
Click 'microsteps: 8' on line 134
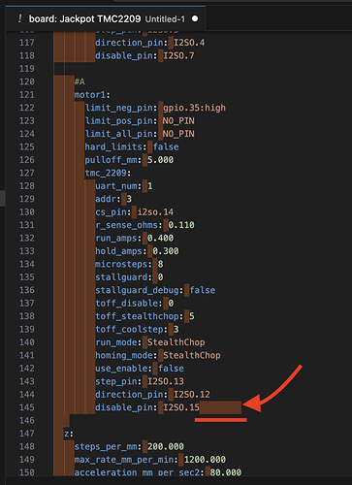pos(129,264)
